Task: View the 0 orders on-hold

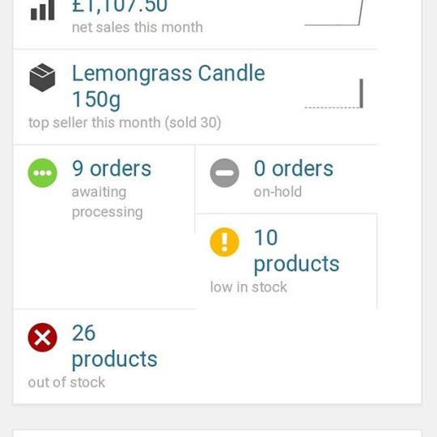Action: (294, 168)
